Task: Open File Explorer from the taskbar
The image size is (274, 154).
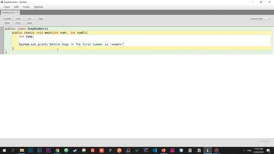Action: (22, 150)
